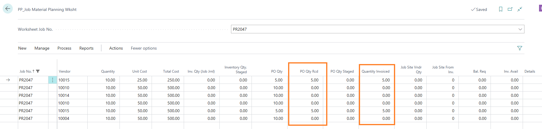The image size is (542, 129).
Task: Click Fewer options link
Action: (x=144, y=48)
